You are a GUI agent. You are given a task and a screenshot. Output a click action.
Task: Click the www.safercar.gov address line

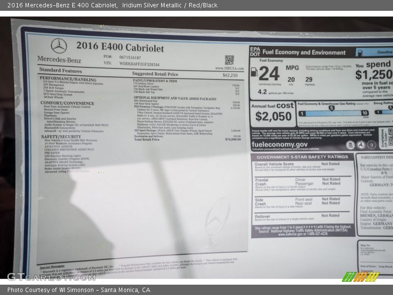coord(303,234)
